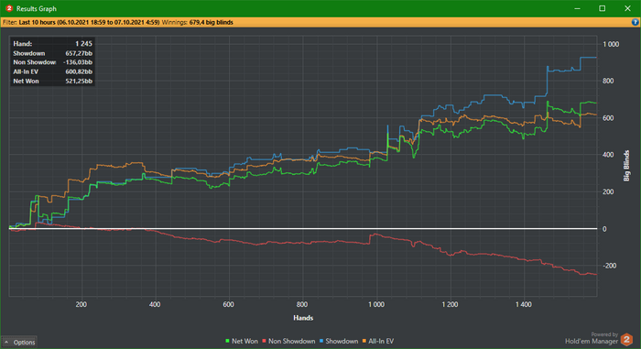Select the Non Showdown value -136,03bb
Viewport: 641px width, 349px height.
tap(78, 62)
